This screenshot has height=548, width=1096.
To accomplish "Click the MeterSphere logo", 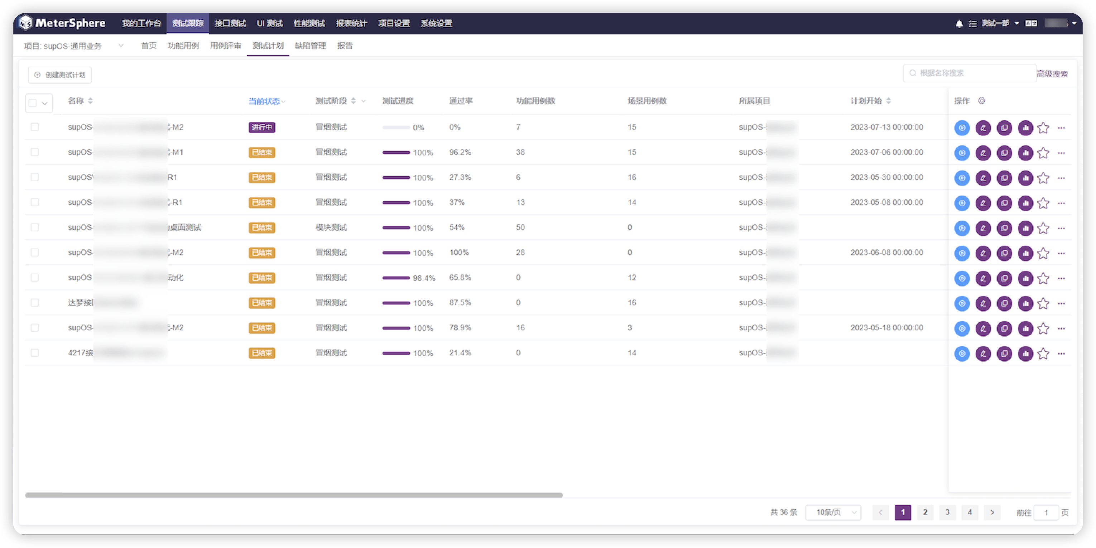I will pos(63,23).
